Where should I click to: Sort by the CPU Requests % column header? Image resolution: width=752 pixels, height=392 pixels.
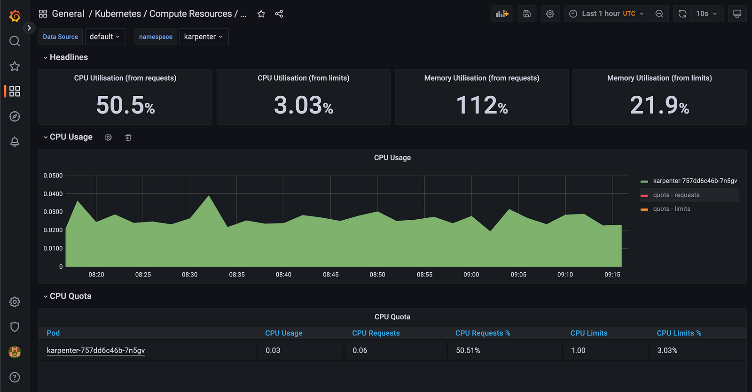pyautogui.click(x=483, y=333)
